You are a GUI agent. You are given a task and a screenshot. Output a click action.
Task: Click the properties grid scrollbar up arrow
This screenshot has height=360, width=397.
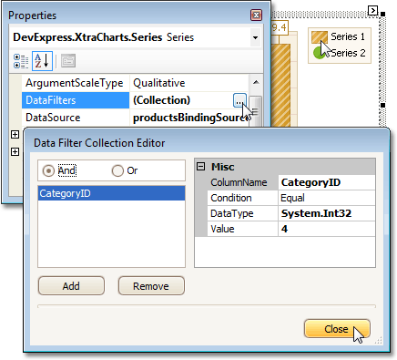[x=256, y=82]
